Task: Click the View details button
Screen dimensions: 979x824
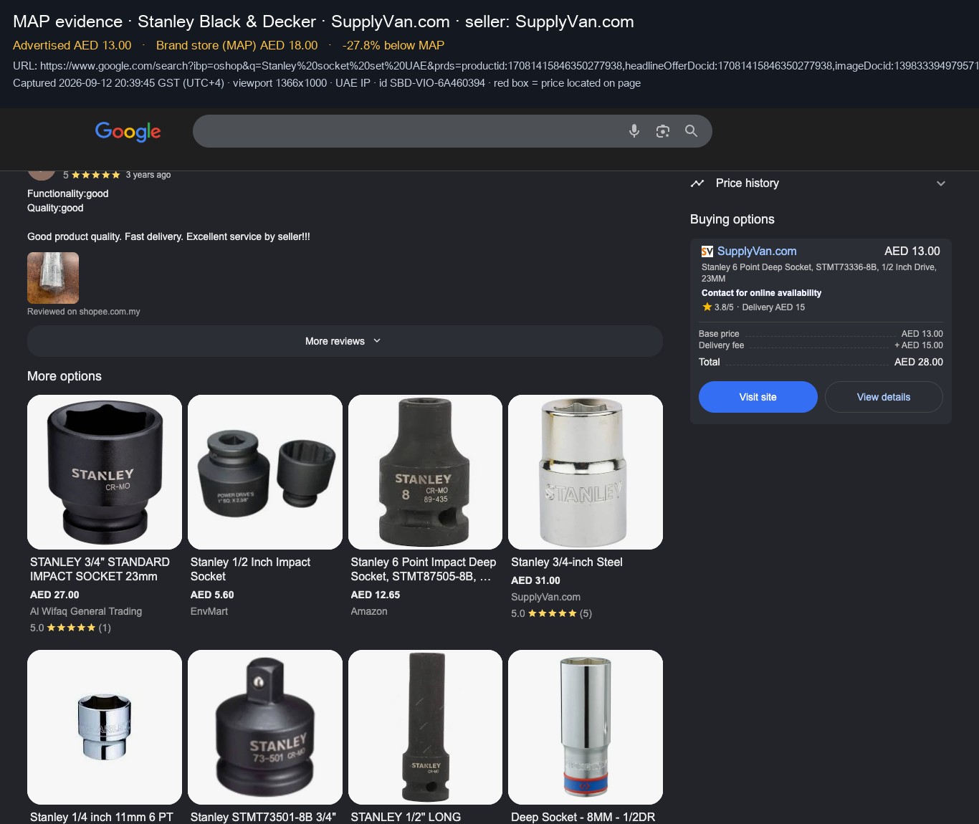Action: pos(884,397)
